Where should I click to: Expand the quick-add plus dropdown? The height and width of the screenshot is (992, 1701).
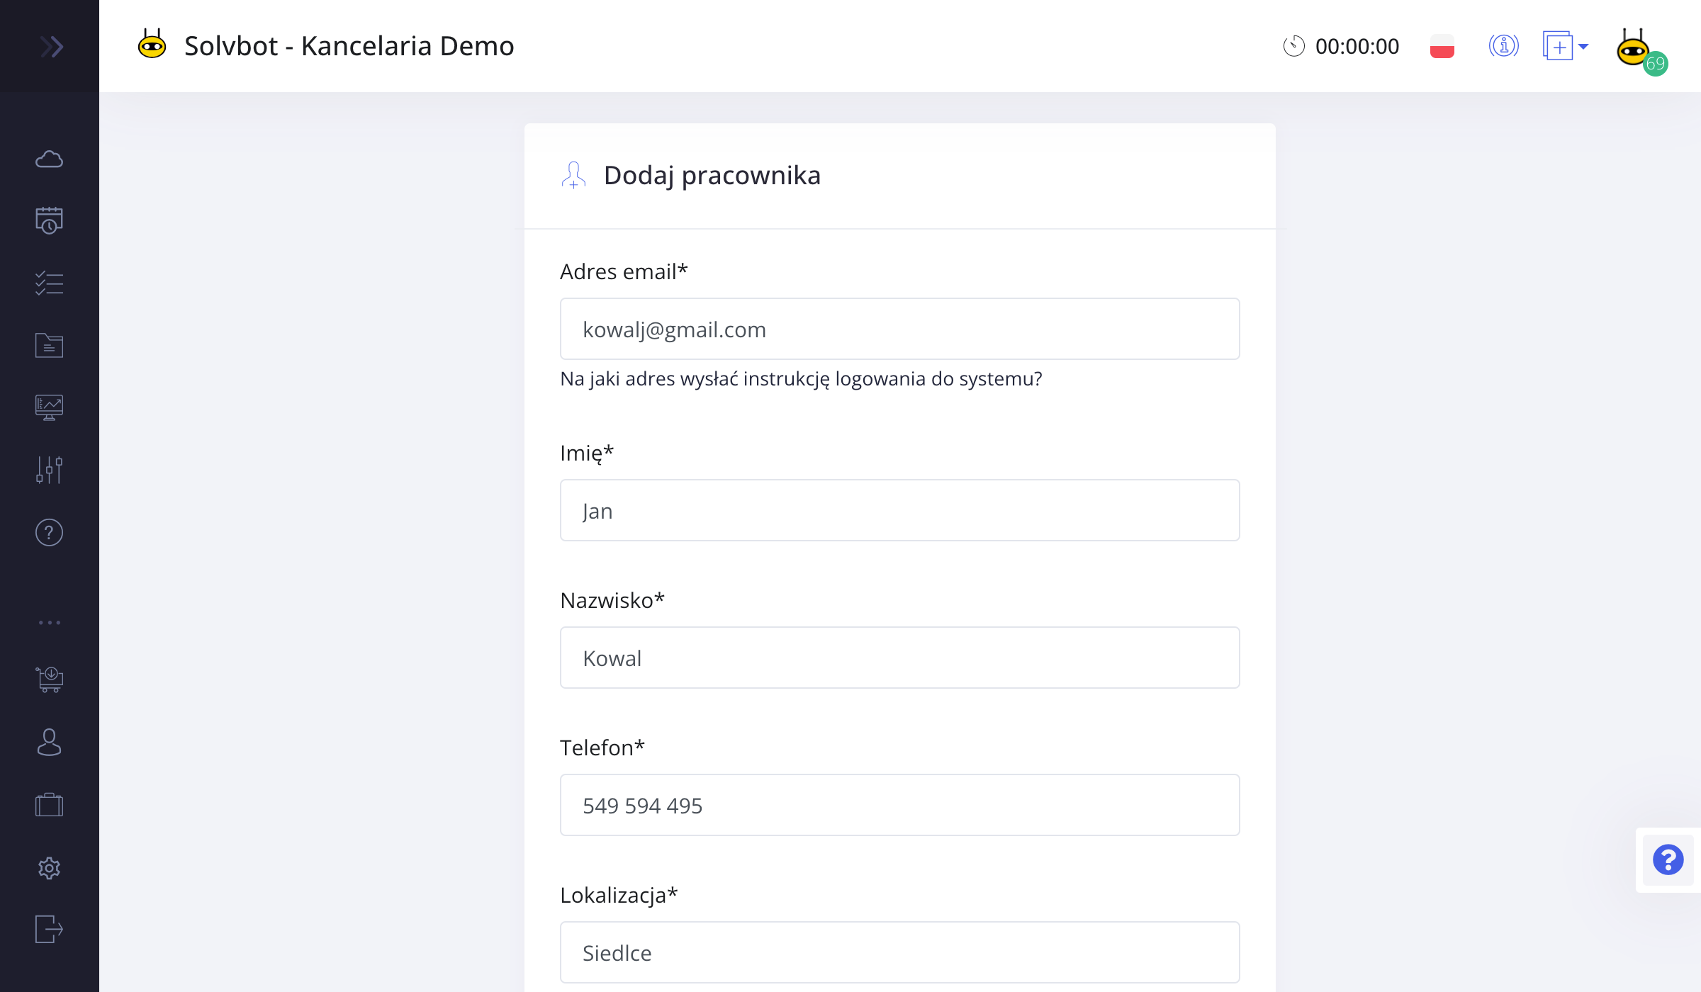[1565, 47]
